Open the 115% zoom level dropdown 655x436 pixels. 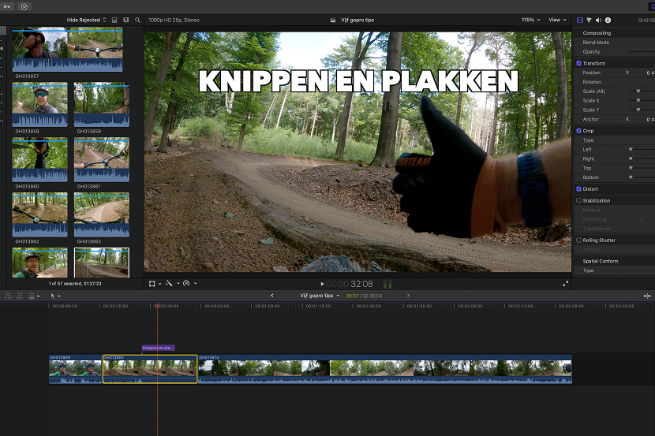coord(530,20)
